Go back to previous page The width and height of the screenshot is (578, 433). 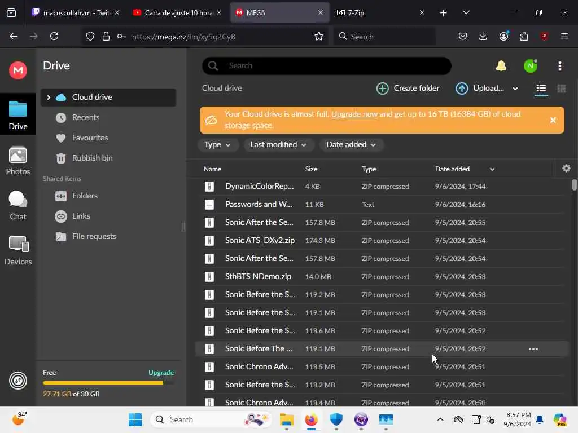click(14, 36)
